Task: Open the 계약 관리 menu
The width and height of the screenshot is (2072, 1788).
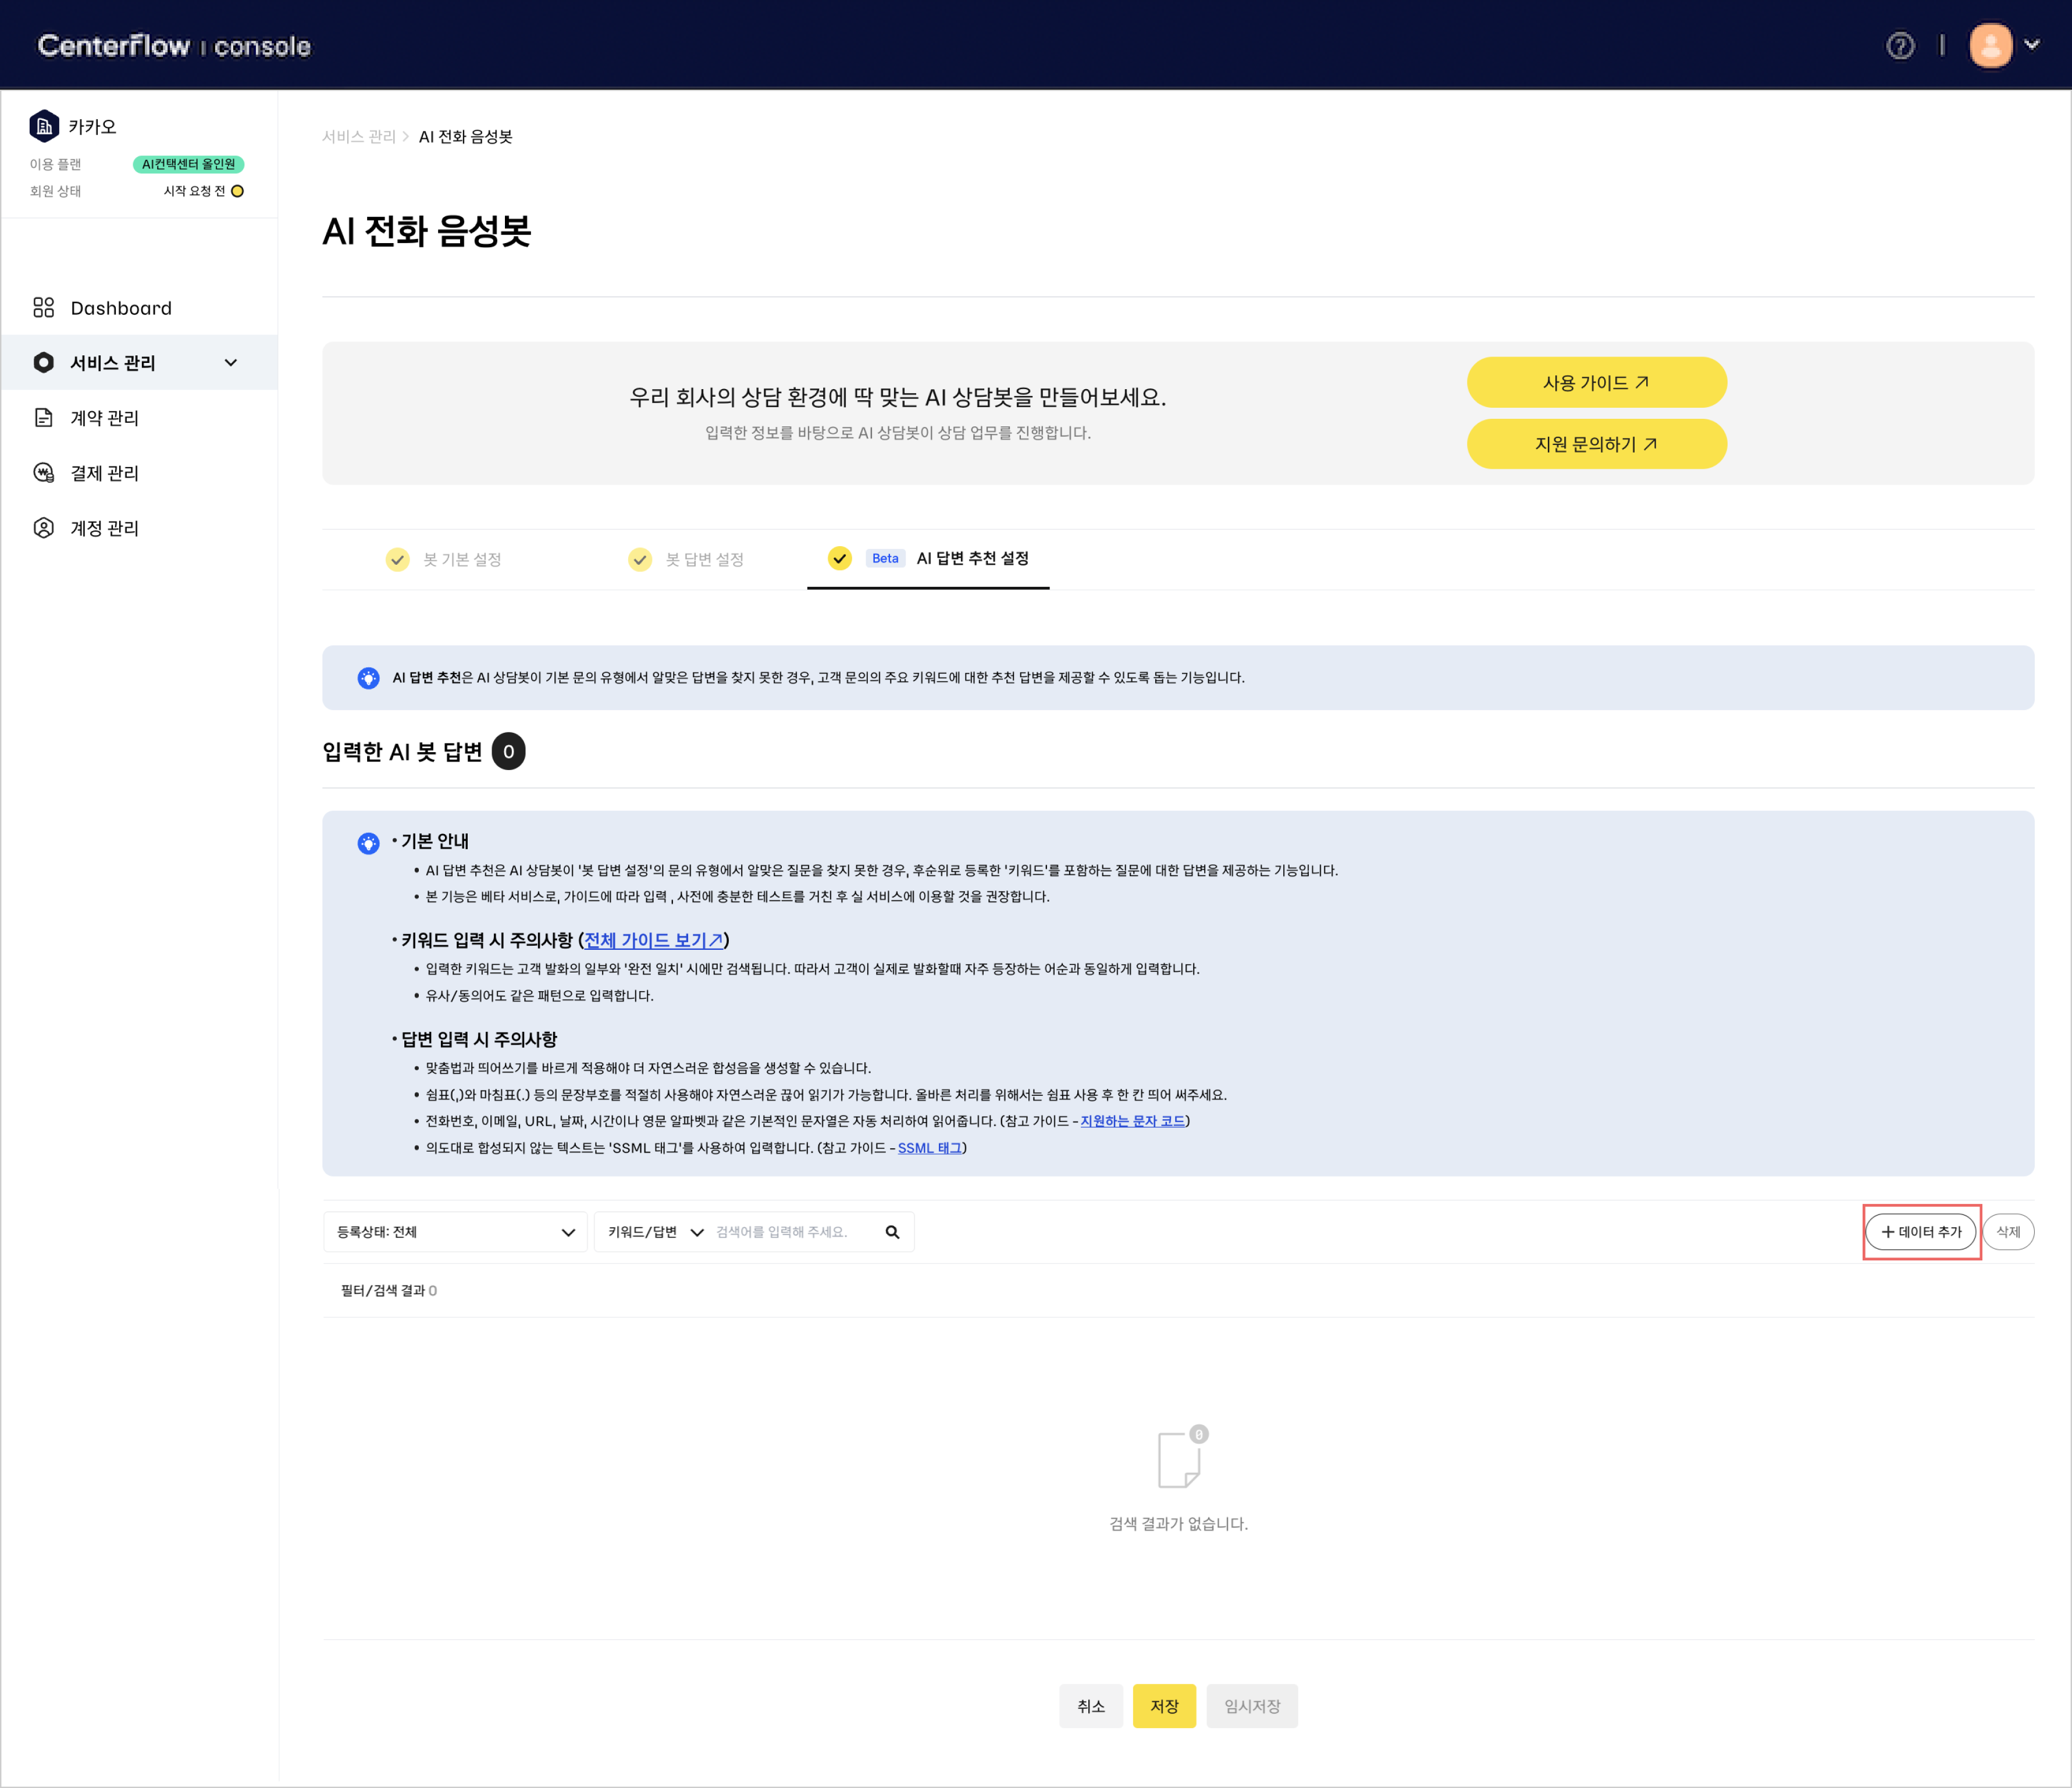Action: 139,417
